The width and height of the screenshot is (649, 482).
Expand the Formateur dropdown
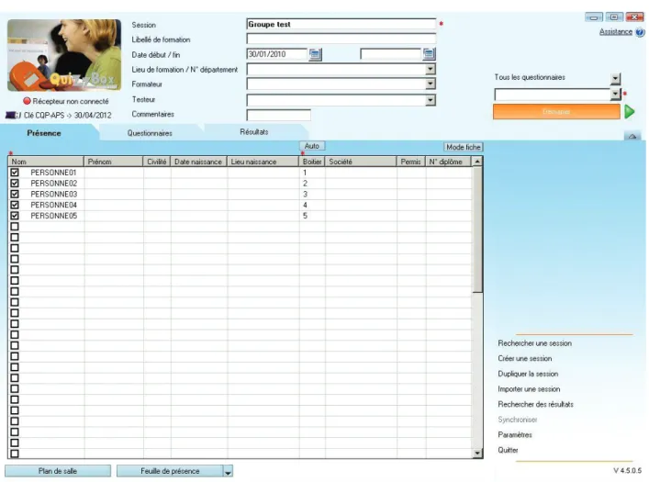[431, 84]
